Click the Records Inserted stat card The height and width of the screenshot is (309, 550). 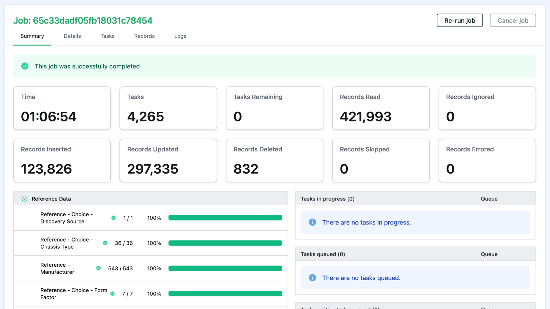pyautogui.click(x=62, y=160)
